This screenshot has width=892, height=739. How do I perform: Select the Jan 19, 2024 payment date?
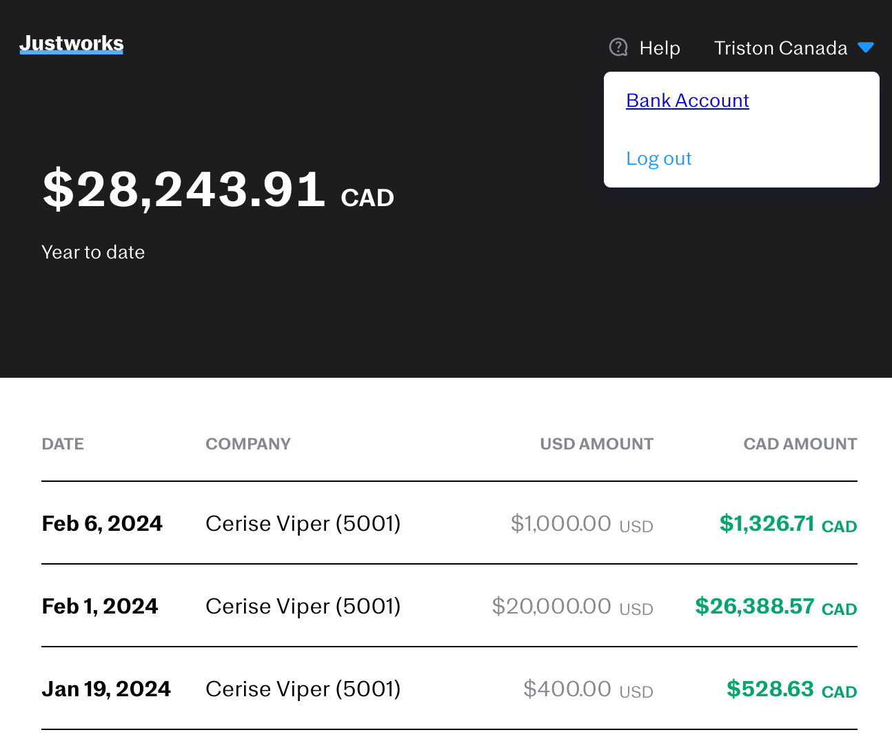coord(106,689)
